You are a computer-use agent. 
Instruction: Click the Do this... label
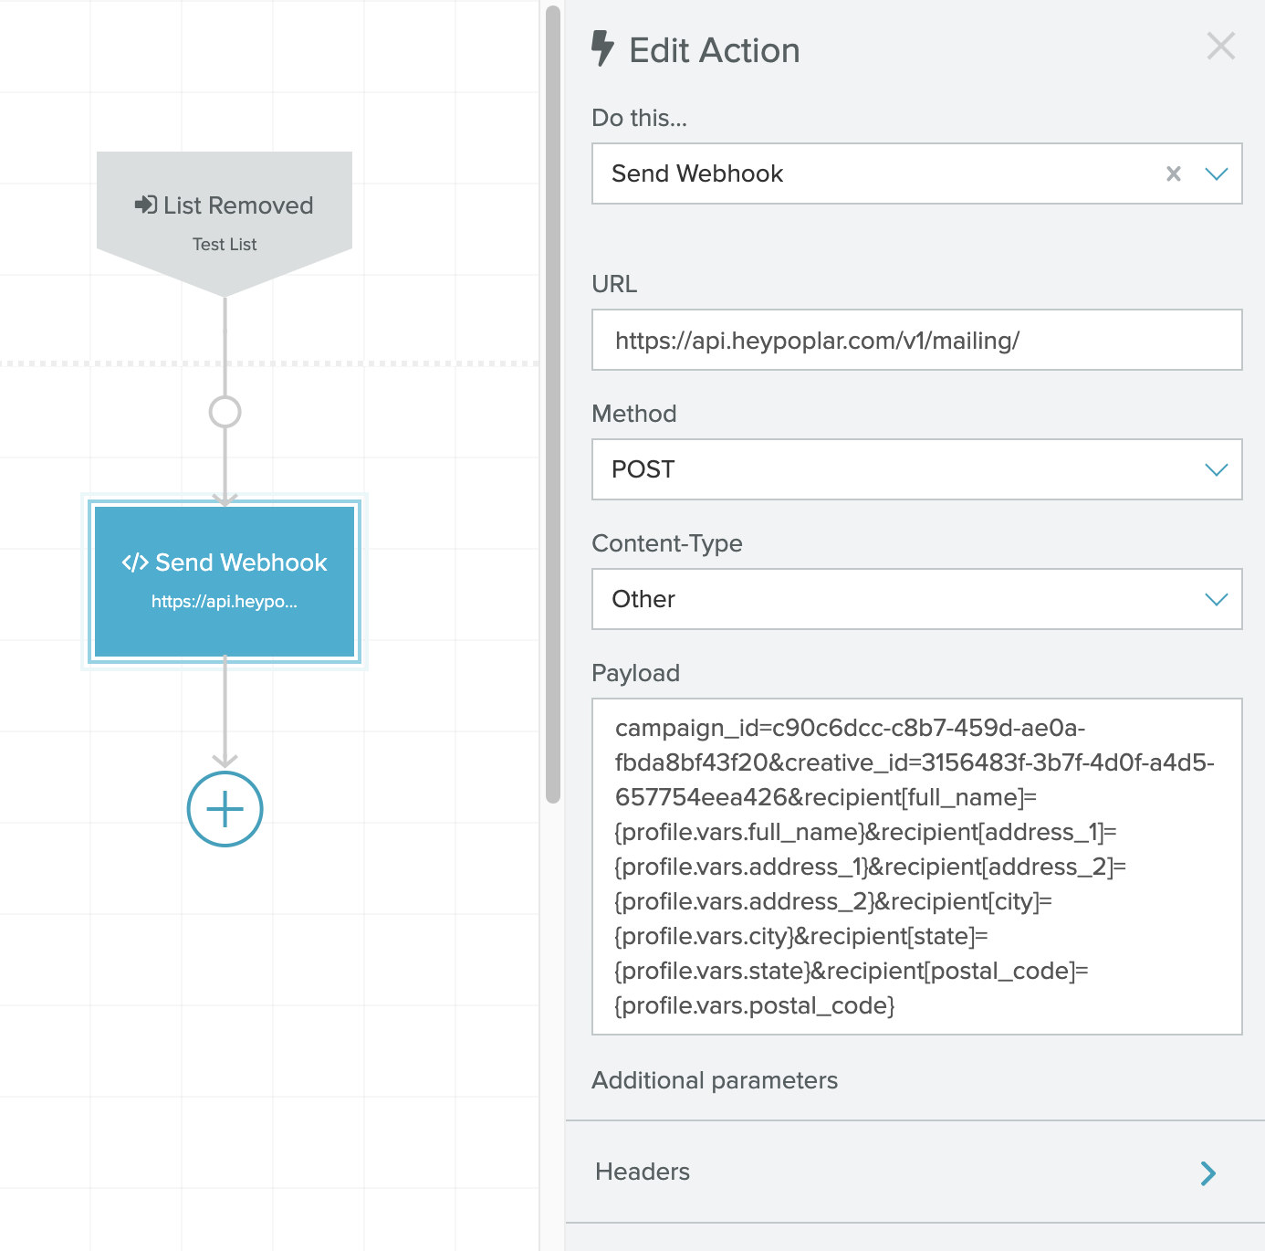click(x=640, y=118)
